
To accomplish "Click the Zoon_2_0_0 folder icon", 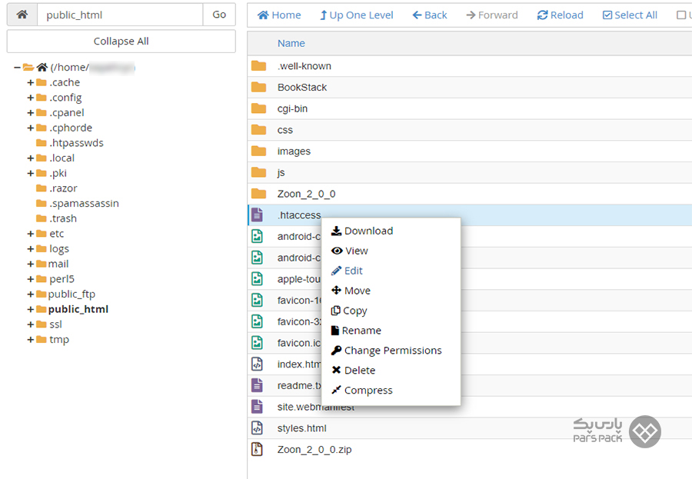I will pyautogui.click(x=258, y=193).
